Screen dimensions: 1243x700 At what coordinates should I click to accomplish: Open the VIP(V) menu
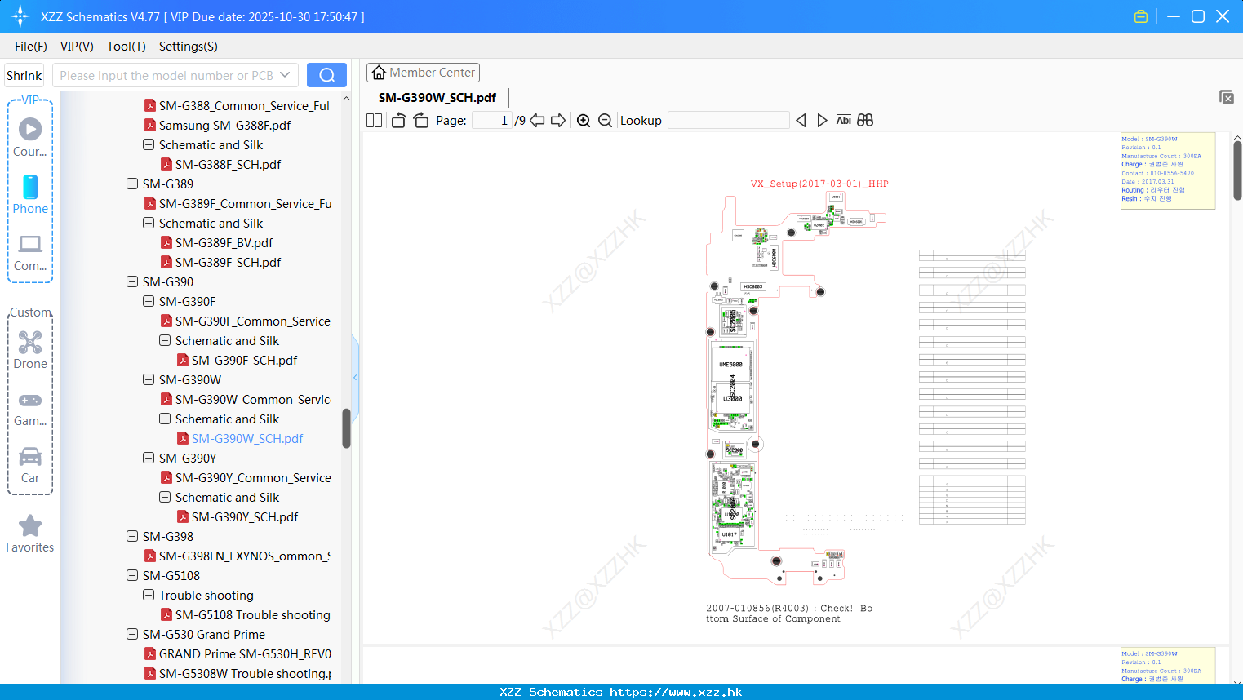tap(77, 47)
